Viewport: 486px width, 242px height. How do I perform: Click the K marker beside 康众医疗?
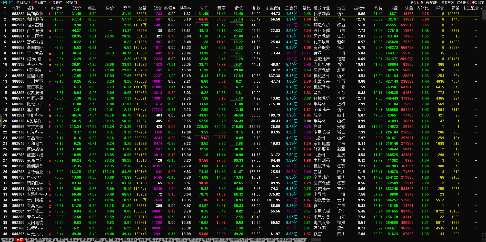(x=50, y=37)
